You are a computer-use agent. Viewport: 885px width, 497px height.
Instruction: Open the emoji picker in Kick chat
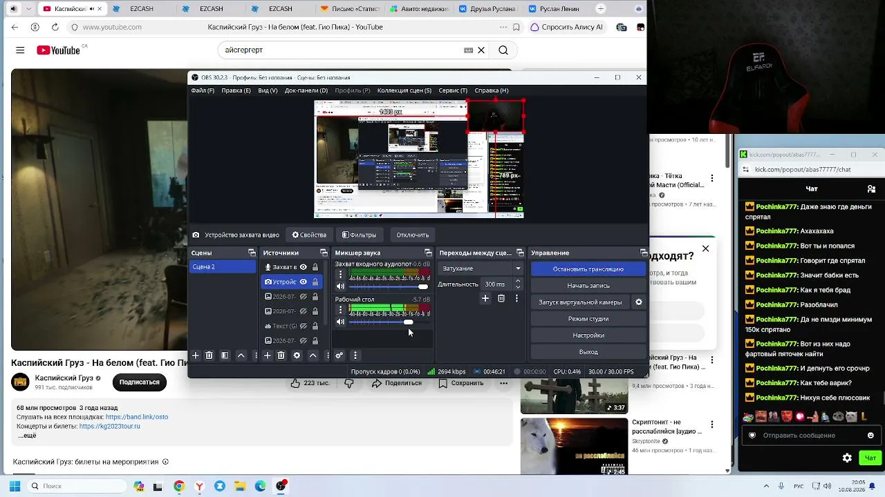[x=870, y=436]
